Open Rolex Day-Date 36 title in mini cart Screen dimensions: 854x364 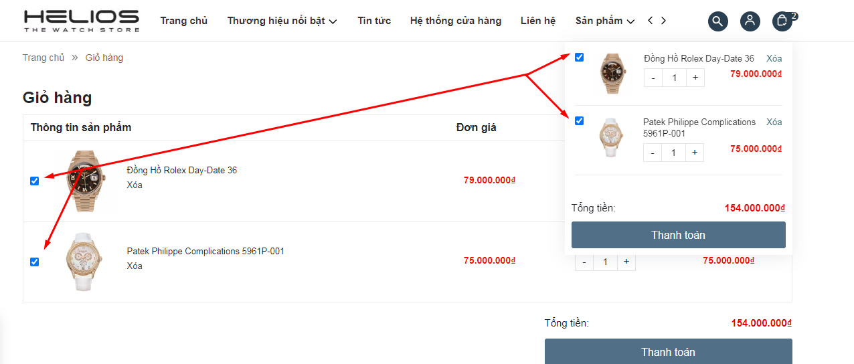(x=699, y=58)
